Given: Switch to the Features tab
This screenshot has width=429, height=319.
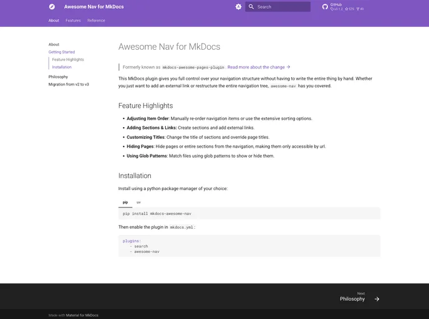Looking at the screenshot, I should click(73, 20).
